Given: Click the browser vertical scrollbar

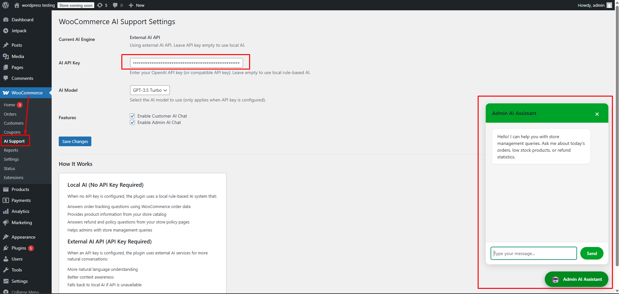Looking at the screenshot, I should [x=617, y=129].
